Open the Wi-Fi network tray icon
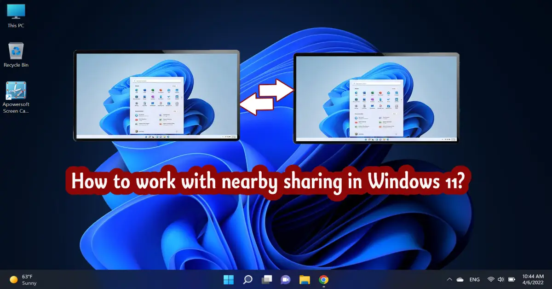The height and width of the screenshot is (289, 552). click(x=491, y=279)
